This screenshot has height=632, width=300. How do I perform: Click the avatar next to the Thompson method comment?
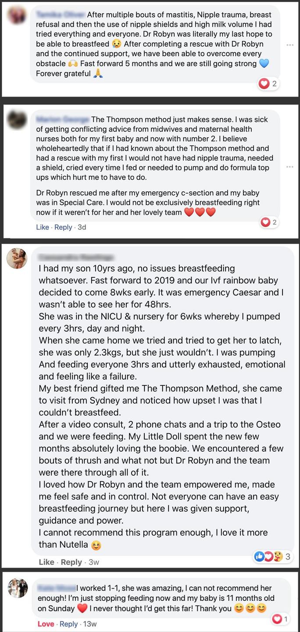pos(17,120)
